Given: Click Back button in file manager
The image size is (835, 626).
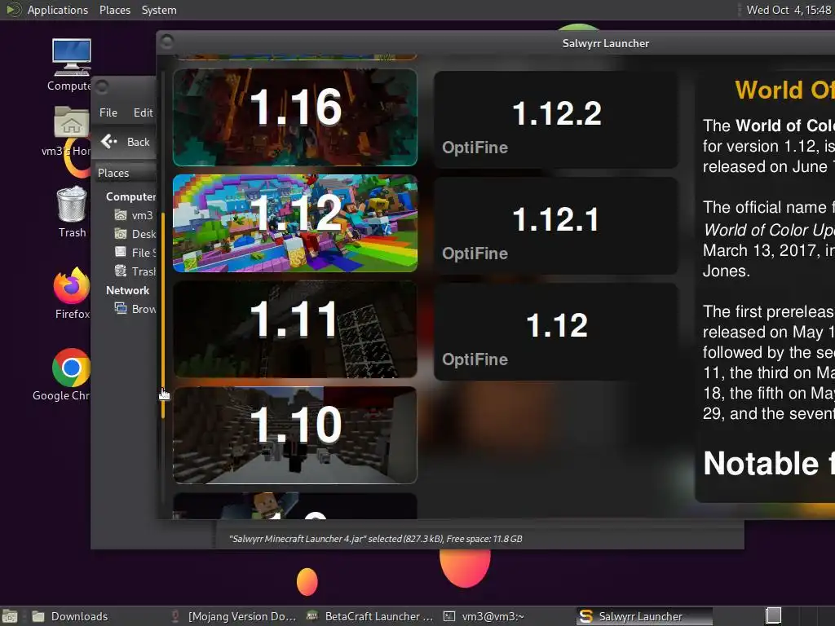Looking at the screenshot, I should pyautogui.click(x=126, y=142).
